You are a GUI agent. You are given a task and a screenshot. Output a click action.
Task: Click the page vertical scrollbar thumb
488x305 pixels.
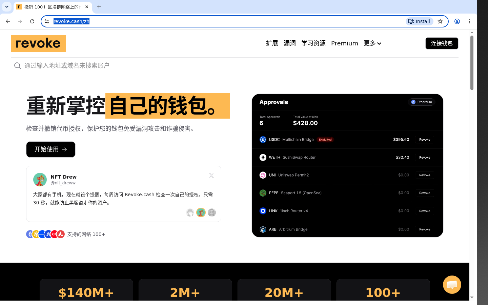[472, 63]
